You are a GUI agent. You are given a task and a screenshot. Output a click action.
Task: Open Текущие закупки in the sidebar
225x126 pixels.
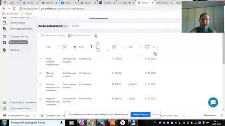click(x=19, y=36)
